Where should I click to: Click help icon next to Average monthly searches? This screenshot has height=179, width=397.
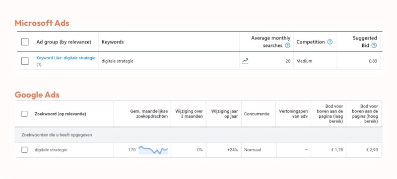point(287,45)
